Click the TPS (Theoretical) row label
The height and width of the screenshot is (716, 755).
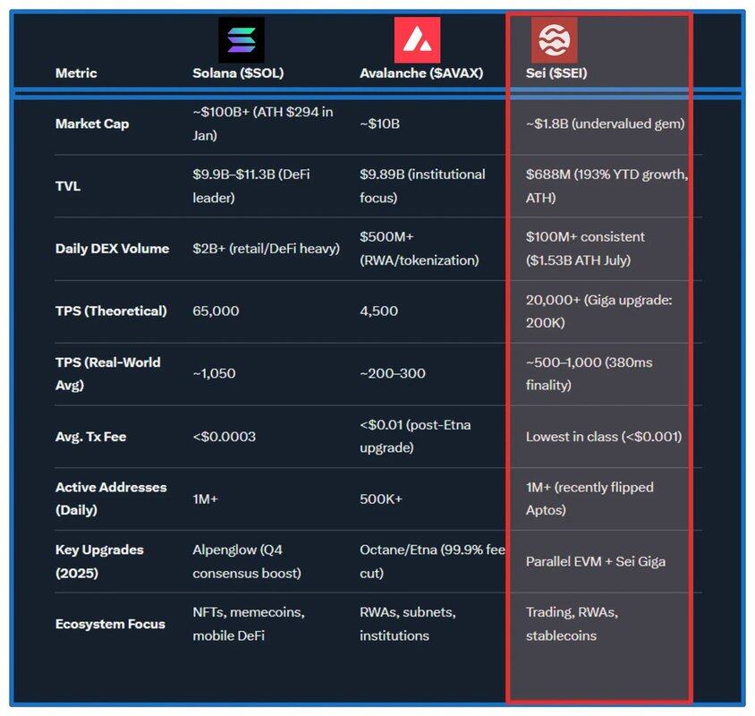111,311
